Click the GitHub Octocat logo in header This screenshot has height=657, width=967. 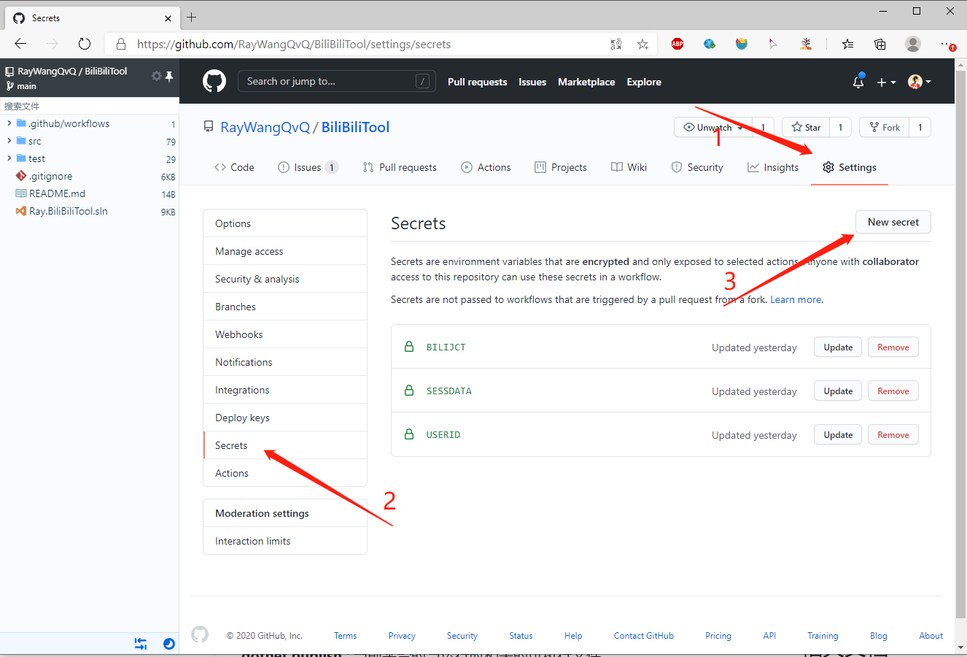[214, 81]
